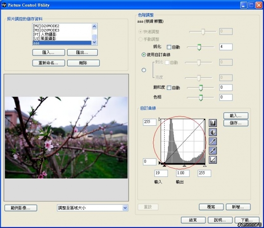
Task: Click the 銳化 value input field
Action: [x=226, y=47]
